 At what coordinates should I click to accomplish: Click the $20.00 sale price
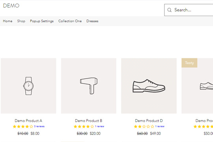[95, 133]
